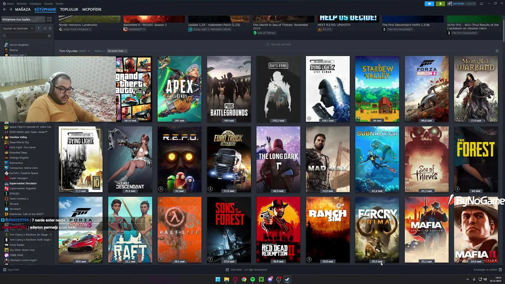The height and width of the screenshot is (284, 505).
Task: Open notifications with the green bell
Action: tap(440, 4)
